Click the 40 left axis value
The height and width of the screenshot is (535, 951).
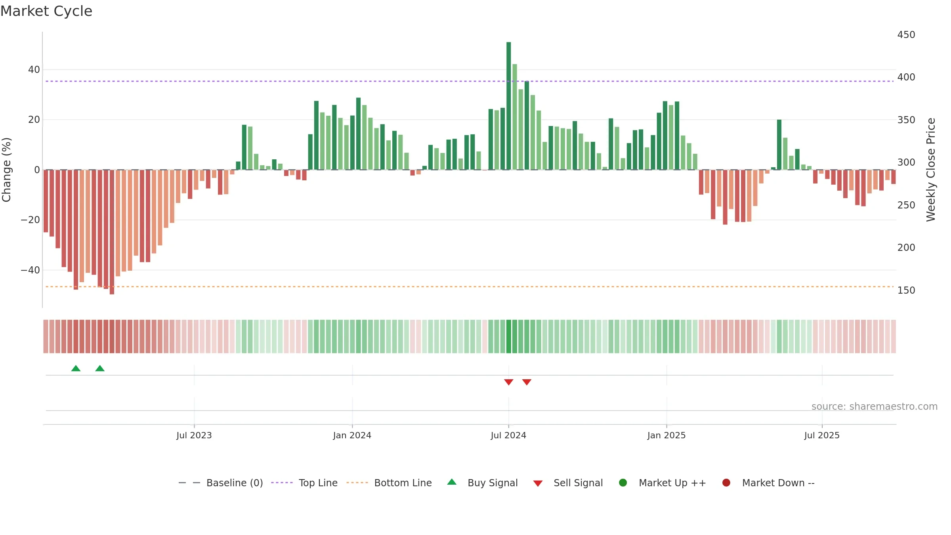click(x=34, y=70)
